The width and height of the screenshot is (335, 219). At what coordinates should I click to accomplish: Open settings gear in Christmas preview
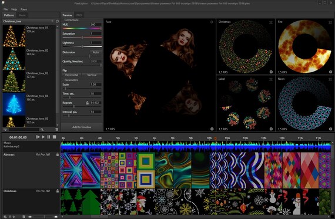(271, 72)
